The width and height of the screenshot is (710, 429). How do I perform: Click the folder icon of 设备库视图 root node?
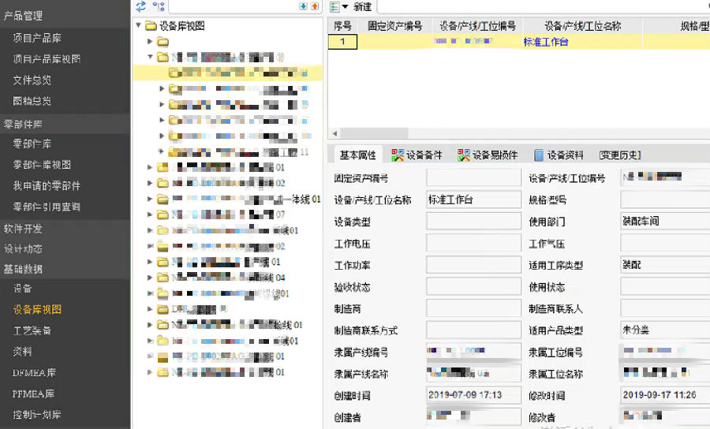151,26
